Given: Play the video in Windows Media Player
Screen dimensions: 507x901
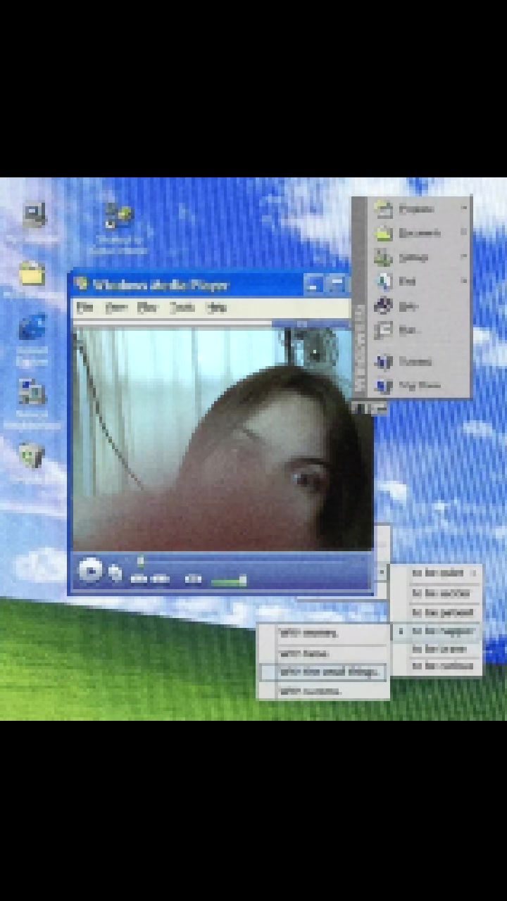Looking at the screenshot, I should [90, 570].
